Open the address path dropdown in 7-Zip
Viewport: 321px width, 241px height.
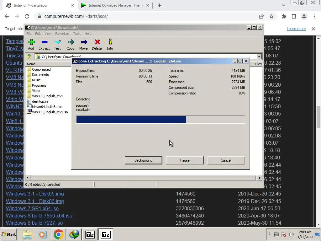pyautogui.click(x=259, y=56)
